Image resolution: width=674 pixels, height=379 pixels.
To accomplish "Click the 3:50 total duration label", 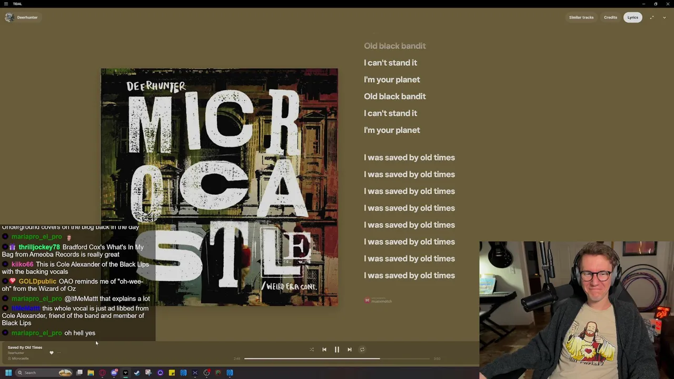I will 437,358.
